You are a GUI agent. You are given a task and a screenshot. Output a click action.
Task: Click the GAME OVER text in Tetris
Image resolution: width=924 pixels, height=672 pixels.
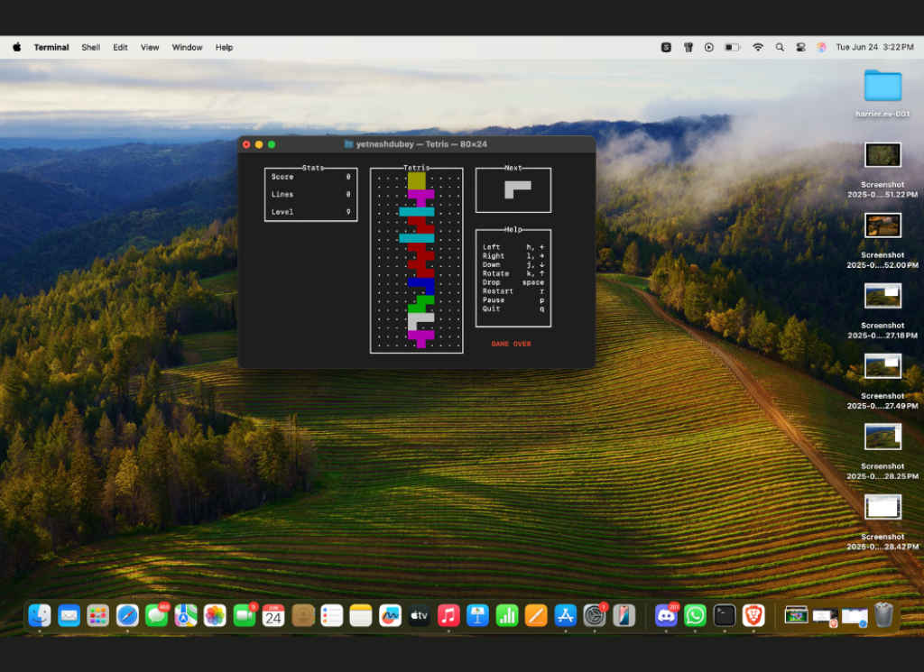[511, 344]
